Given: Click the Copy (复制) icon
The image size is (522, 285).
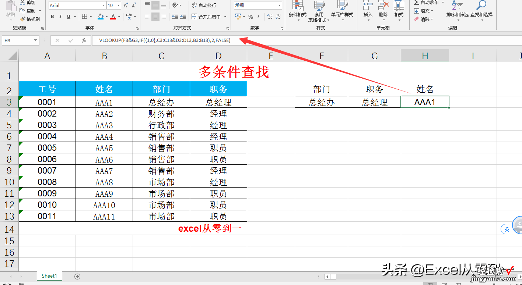Looking at the screenshot, I should [23, 11].
